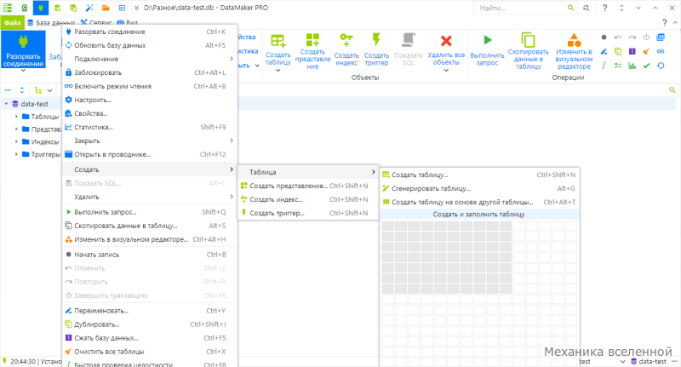Toggle Включить режим чтения in the menu
The width and height of the screenshot is (681, 367).
151,86
